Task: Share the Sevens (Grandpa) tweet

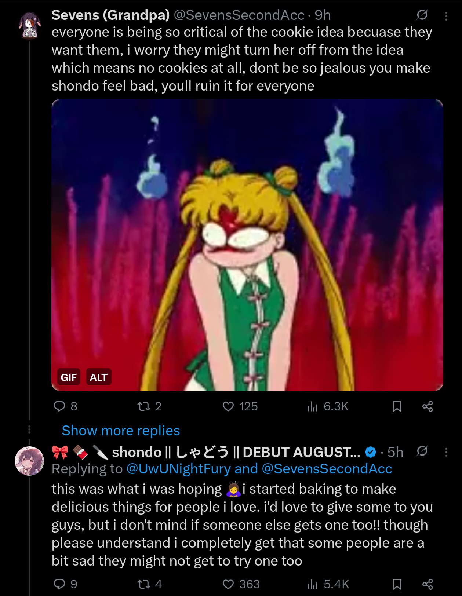Action: pos(428,406)
